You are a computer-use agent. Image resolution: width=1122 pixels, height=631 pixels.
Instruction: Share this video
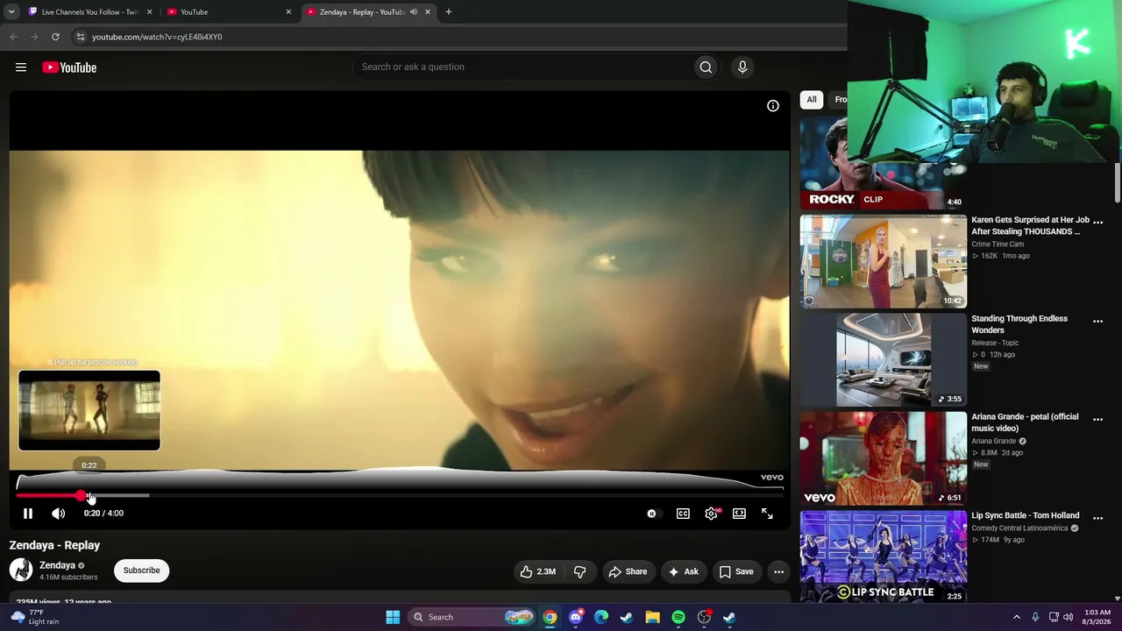click(628, 571)
